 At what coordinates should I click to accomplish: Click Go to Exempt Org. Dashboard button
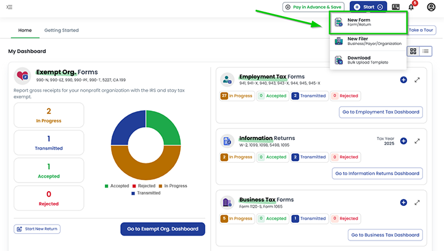(x=163, y=229)
